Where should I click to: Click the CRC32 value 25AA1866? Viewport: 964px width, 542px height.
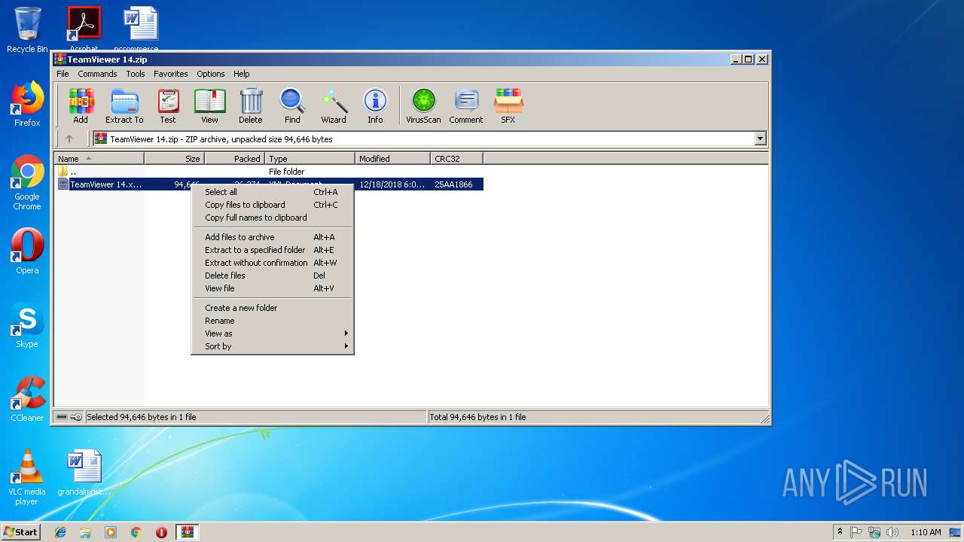[453, 184]
